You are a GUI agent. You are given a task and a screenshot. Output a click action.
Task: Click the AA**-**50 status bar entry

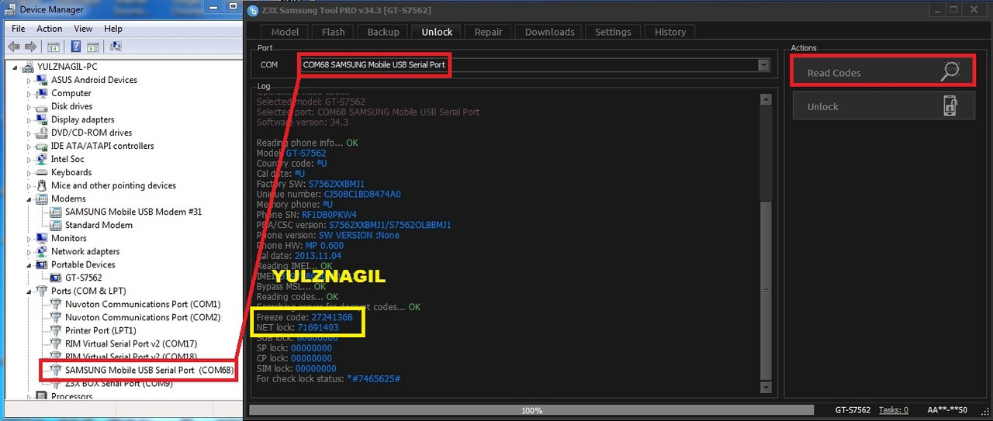(949, 410)
